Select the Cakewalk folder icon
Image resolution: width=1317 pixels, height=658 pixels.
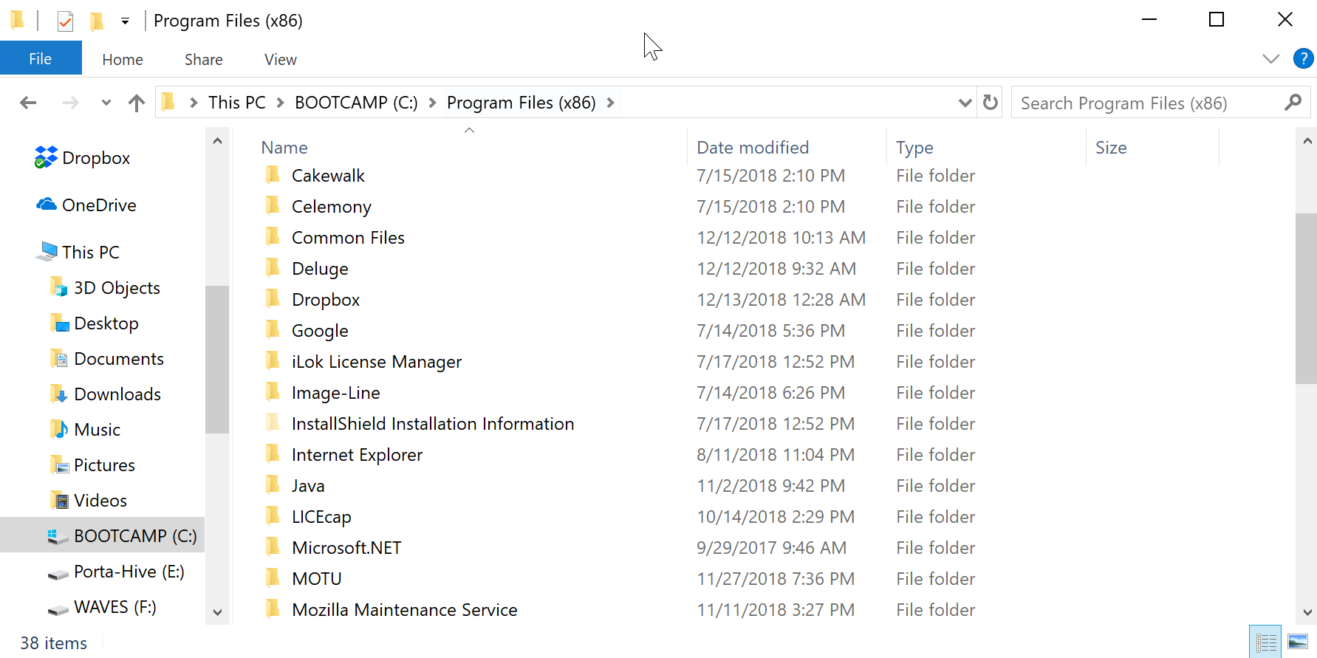pos(273,175)
